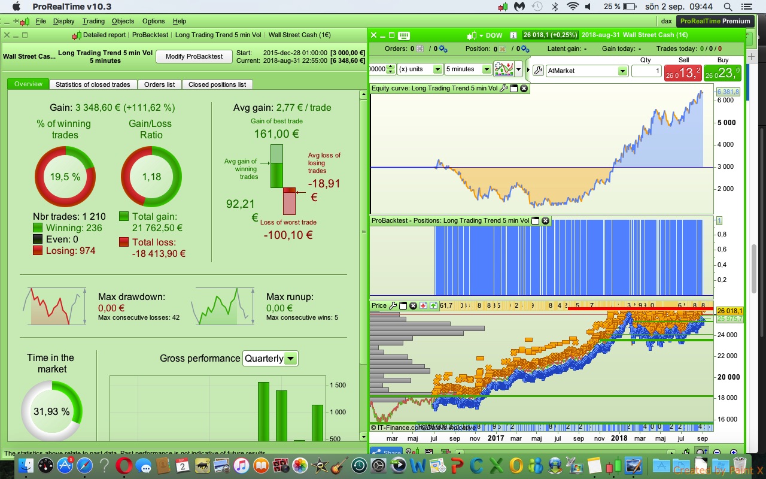The image size is (766, 479).
Task: Open the Trash in the Dock
Action: [x=740, y=465]
